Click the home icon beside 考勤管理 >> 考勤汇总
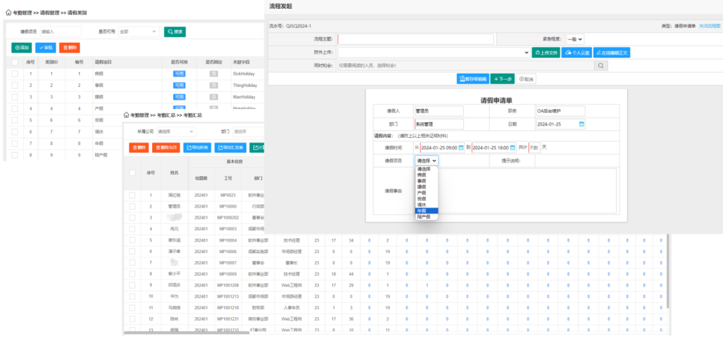 [127, 115]
